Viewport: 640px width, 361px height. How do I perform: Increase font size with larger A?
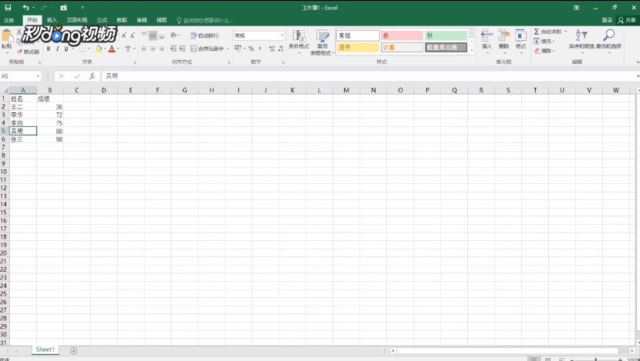pyautogui.click(x=124, y=36)
